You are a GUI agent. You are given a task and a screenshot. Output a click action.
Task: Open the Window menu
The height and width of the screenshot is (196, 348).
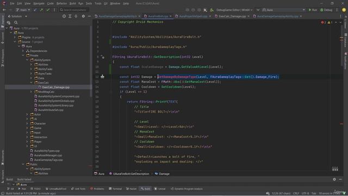point(115,4)
